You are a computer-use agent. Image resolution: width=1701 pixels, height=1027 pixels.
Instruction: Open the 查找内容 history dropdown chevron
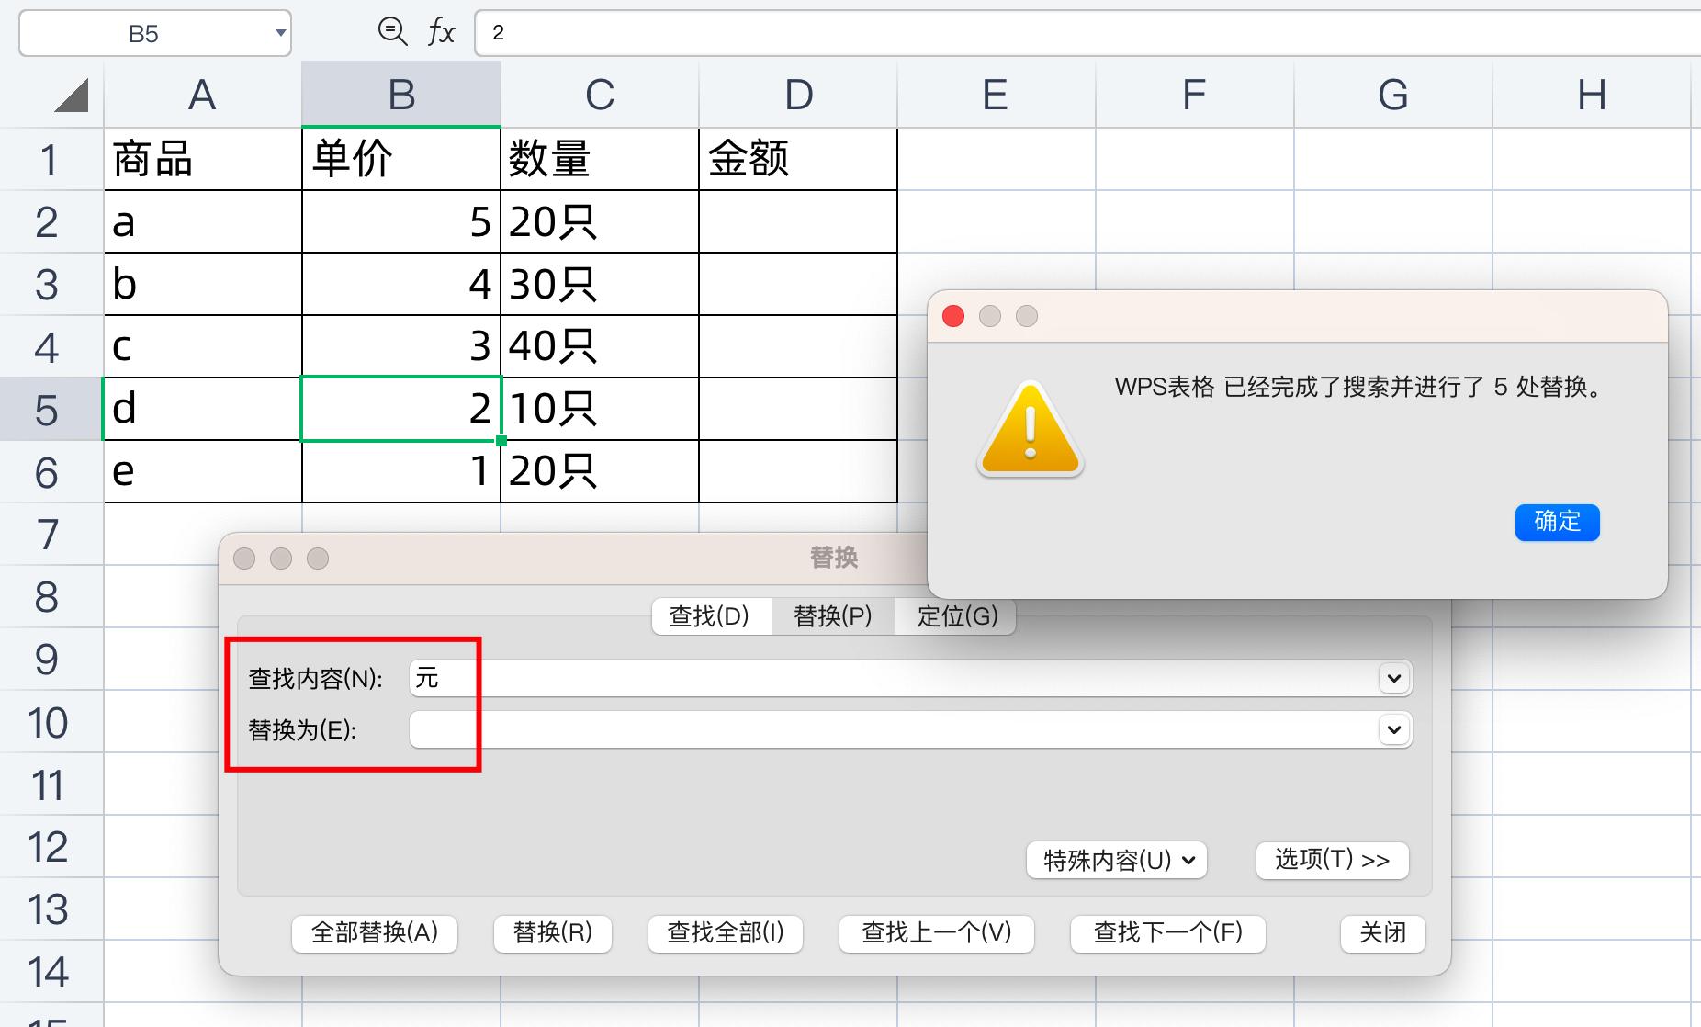(x=1394, y=678)
